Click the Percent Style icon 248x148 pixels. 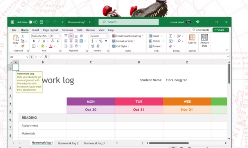[x=101, y=41]
